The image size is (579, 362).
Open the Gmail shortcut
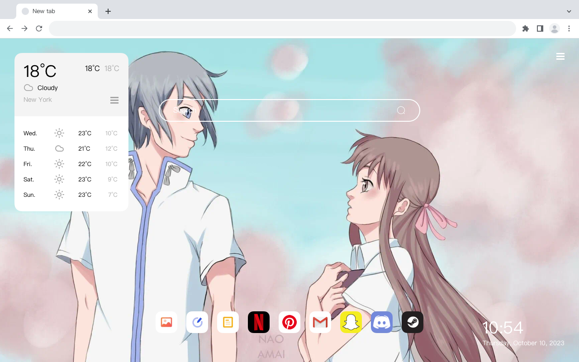pos(320,322)
